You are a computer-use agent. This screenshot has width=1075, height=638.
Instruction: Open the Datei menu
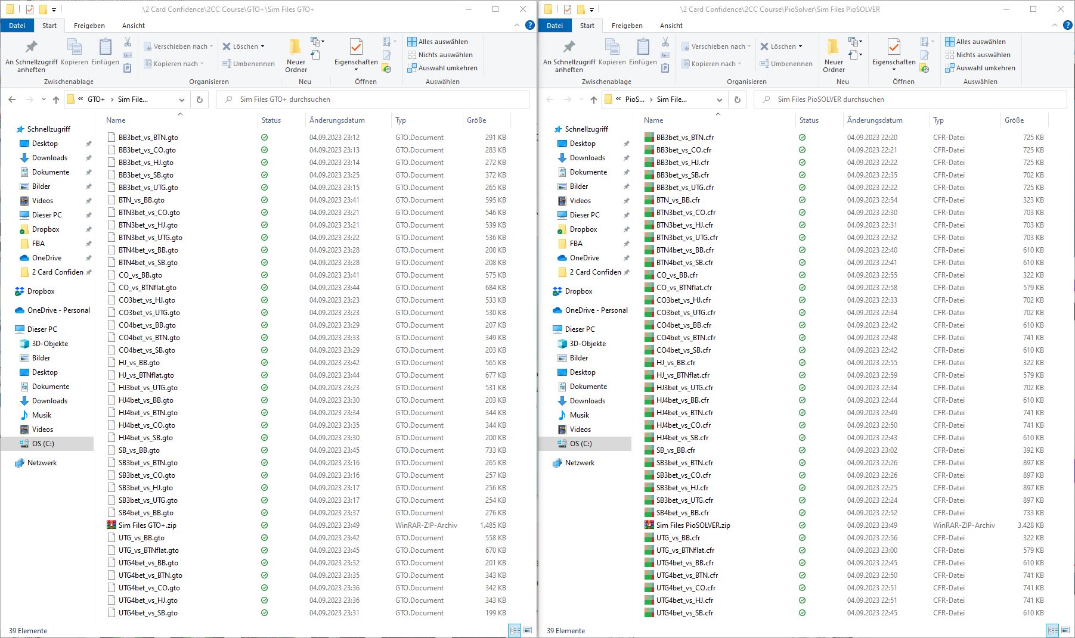(x=17, y=26)
